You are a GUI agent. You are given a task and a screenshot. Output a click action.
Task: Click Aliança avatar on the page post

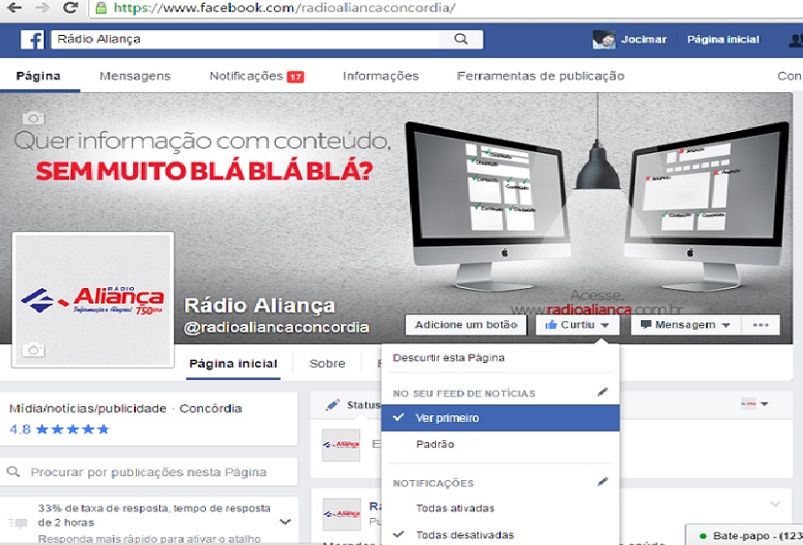coord(341,514)
